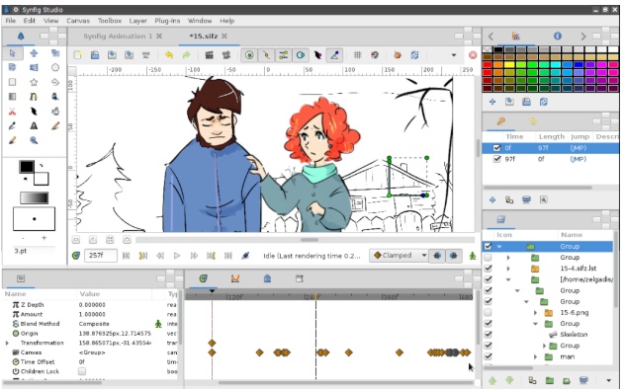Select the Circle tool
The height and width of the screenshot is (389, 624).
[x=55, y=67]
